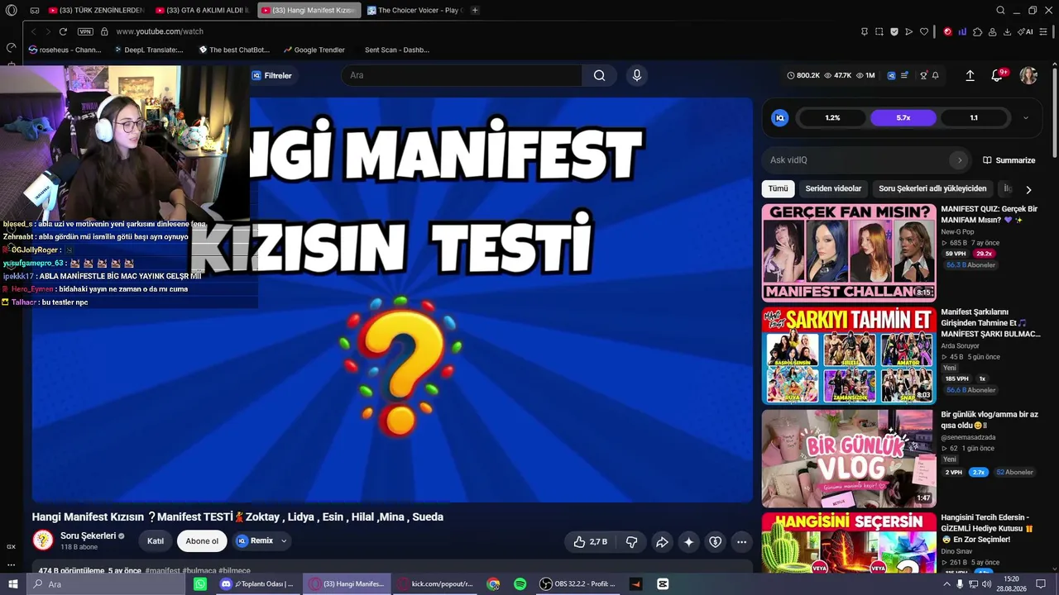1059x595 pixels.
Task: Click the Windows taskbar search box
Action: [106, 584]
